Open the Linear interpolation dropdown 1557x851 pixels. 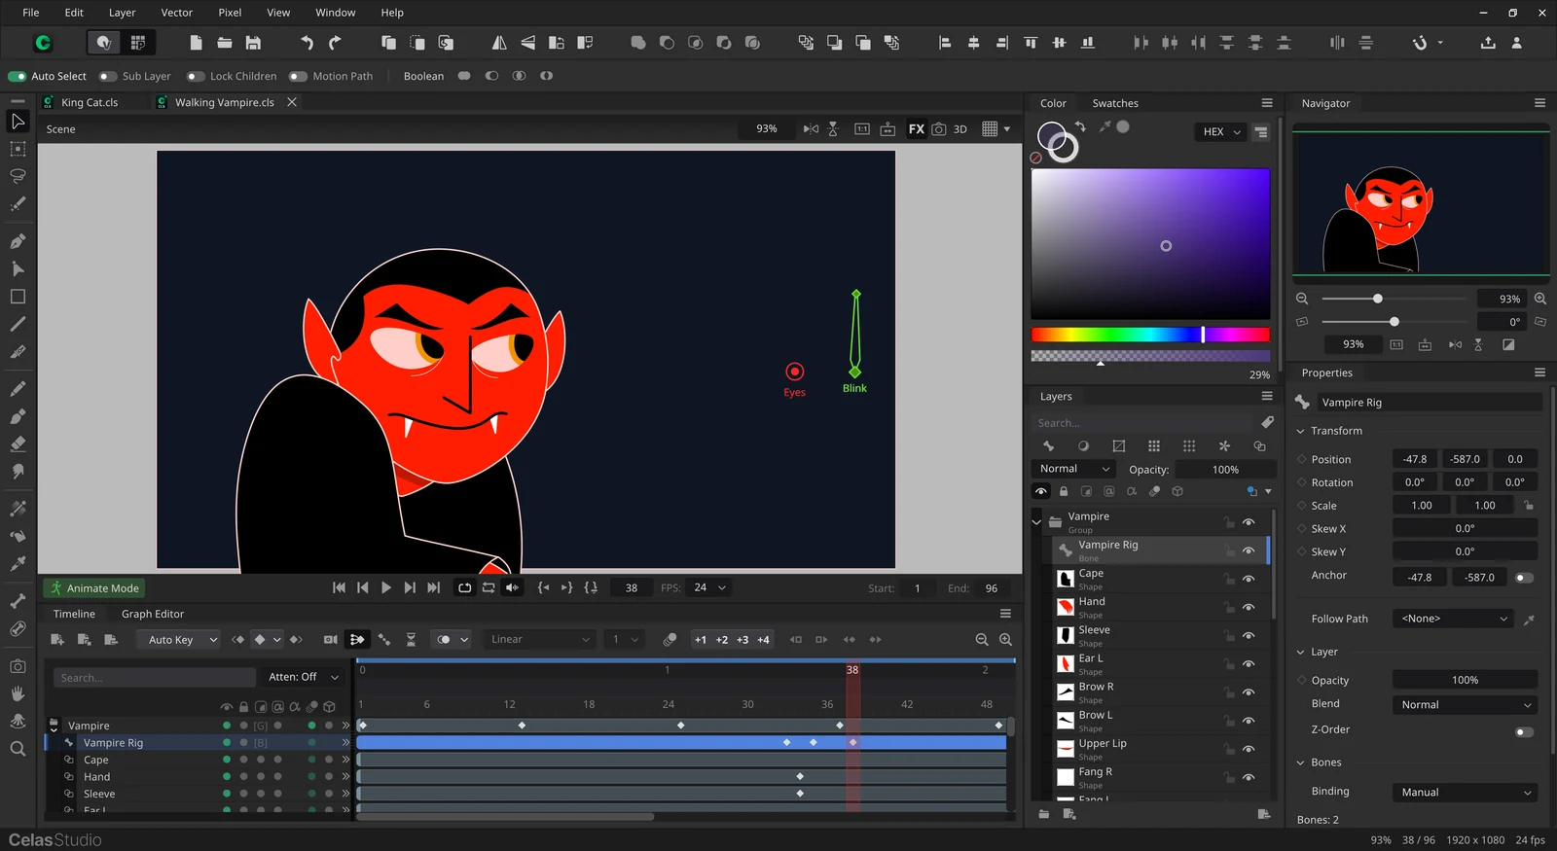click(x=540, y=639)
